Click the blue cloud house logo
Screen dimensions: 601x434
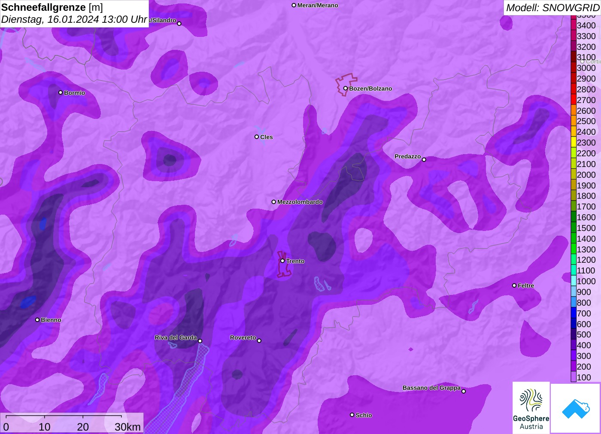click(576, 408)
